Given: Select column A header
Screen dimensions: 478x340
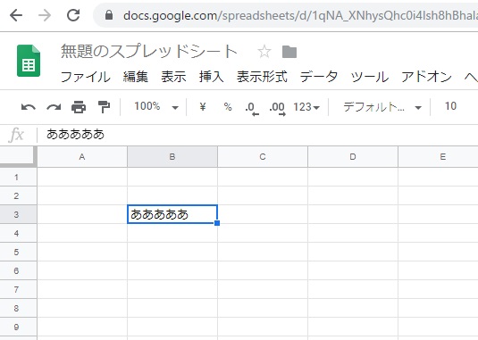Looking at the screenshot, I should [x=82, y=157].
